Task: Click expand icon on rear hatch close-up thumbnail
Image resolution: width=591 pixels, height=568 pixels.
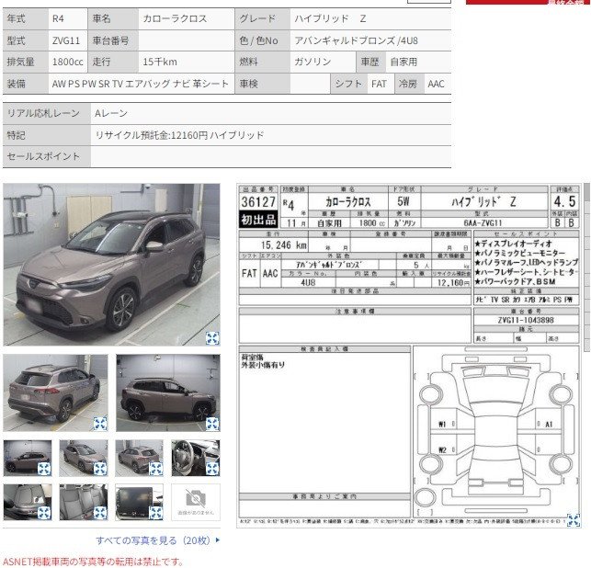Action: (x=44, y=513)
